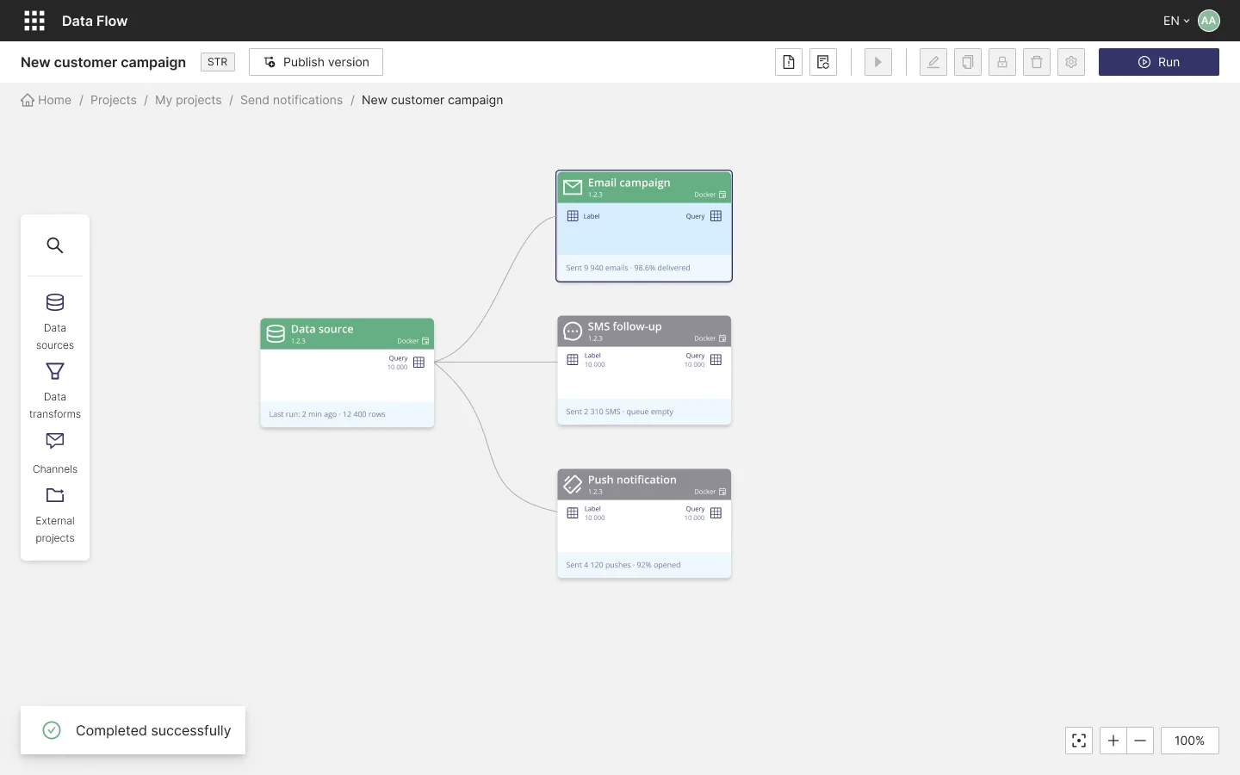
Task: Select the Push notification node header
Action: pos(644,485)
